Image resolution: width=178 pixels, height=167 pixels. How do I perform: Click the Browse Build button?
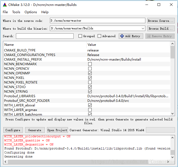161,29
